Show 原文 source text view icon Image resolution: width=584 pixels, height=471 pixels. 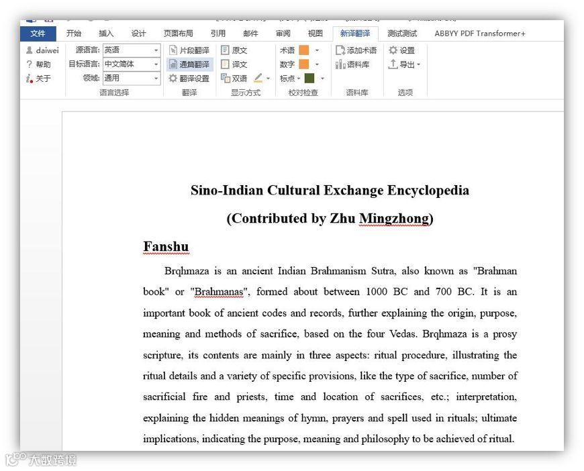[225, 50]
